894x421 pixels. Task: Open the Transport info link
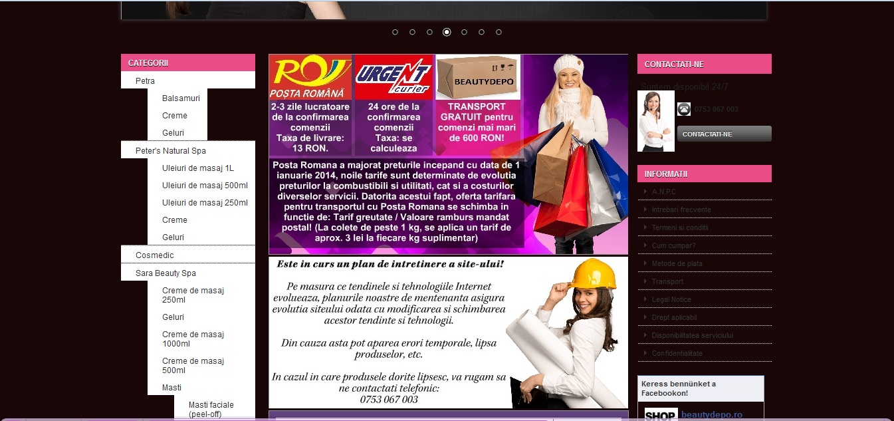[x=667, y=281]
